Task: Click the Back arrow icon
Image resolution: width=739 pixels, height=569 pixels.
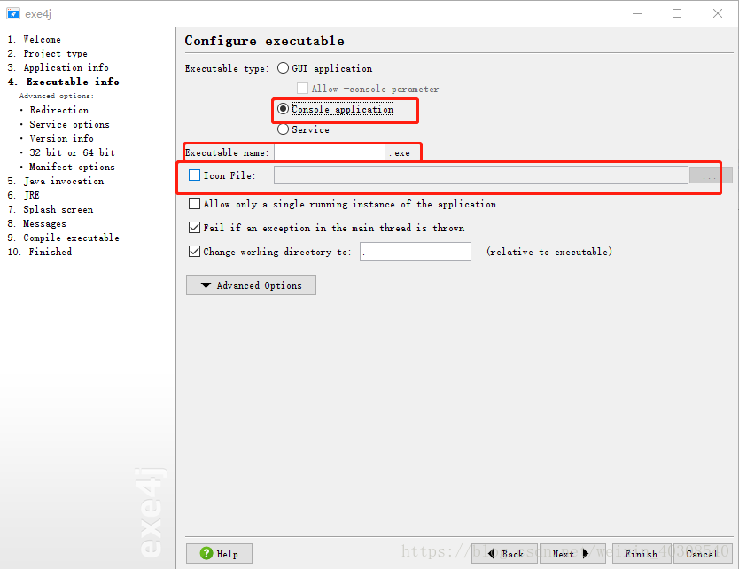Action: point(491,553)
